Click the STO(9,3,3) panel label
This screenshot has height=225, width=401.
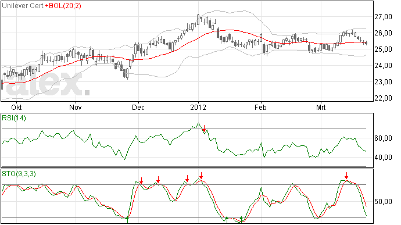coord(19,174)
